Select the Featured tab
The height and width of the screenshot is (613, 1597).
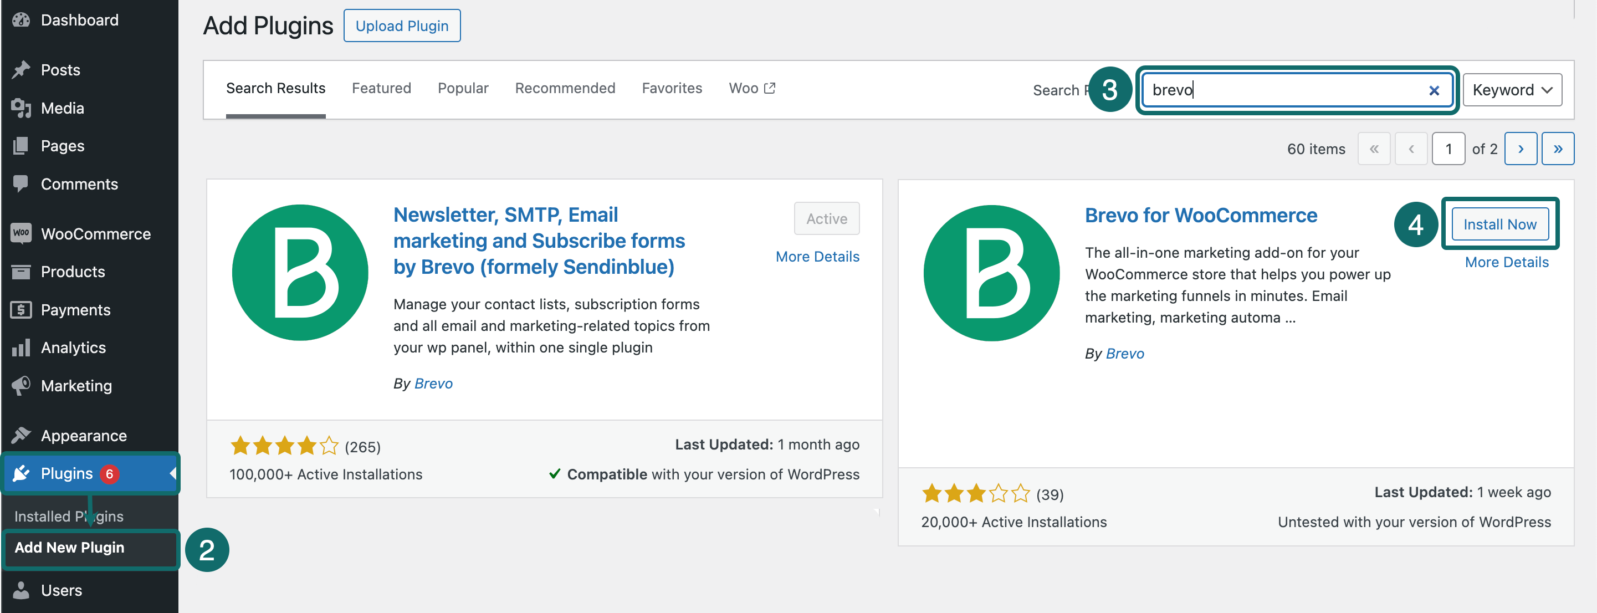pos(380,89)
